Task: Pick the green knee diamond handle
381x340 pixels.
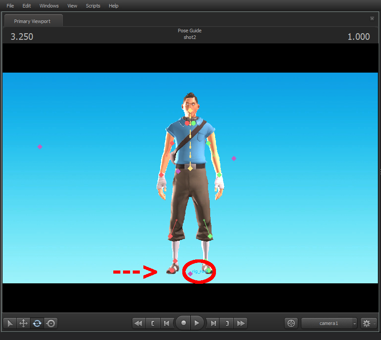Action: coord(210,236)
